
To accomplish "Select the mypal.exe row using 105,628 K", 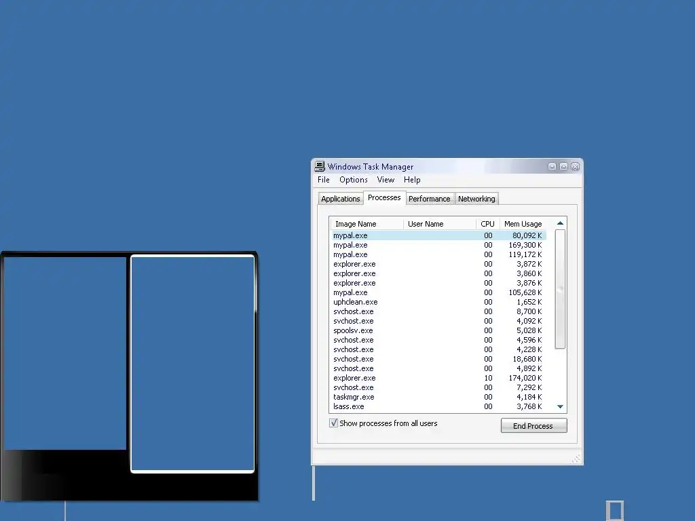I will pos(439,292).
